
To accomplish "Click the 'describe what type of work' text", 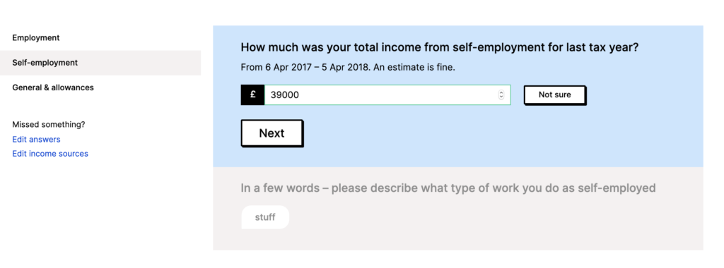I will tap(426, 188).
